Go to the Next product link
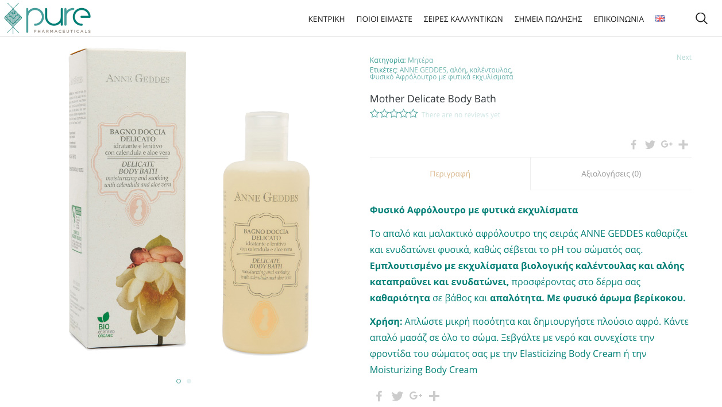 (x=684, y=57)
